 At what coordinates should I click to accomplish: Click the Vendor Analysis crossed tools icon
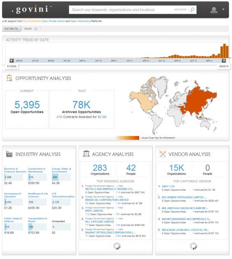click(162, 154)
